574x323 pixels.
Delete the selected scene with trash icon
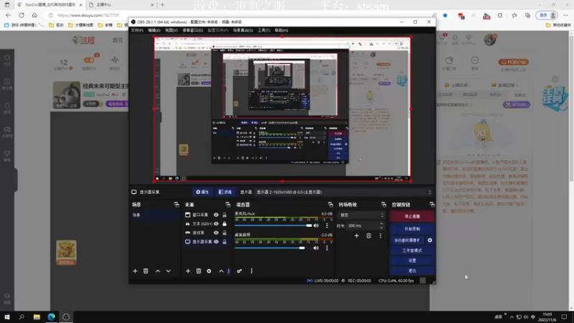click(x=146, y=271)
